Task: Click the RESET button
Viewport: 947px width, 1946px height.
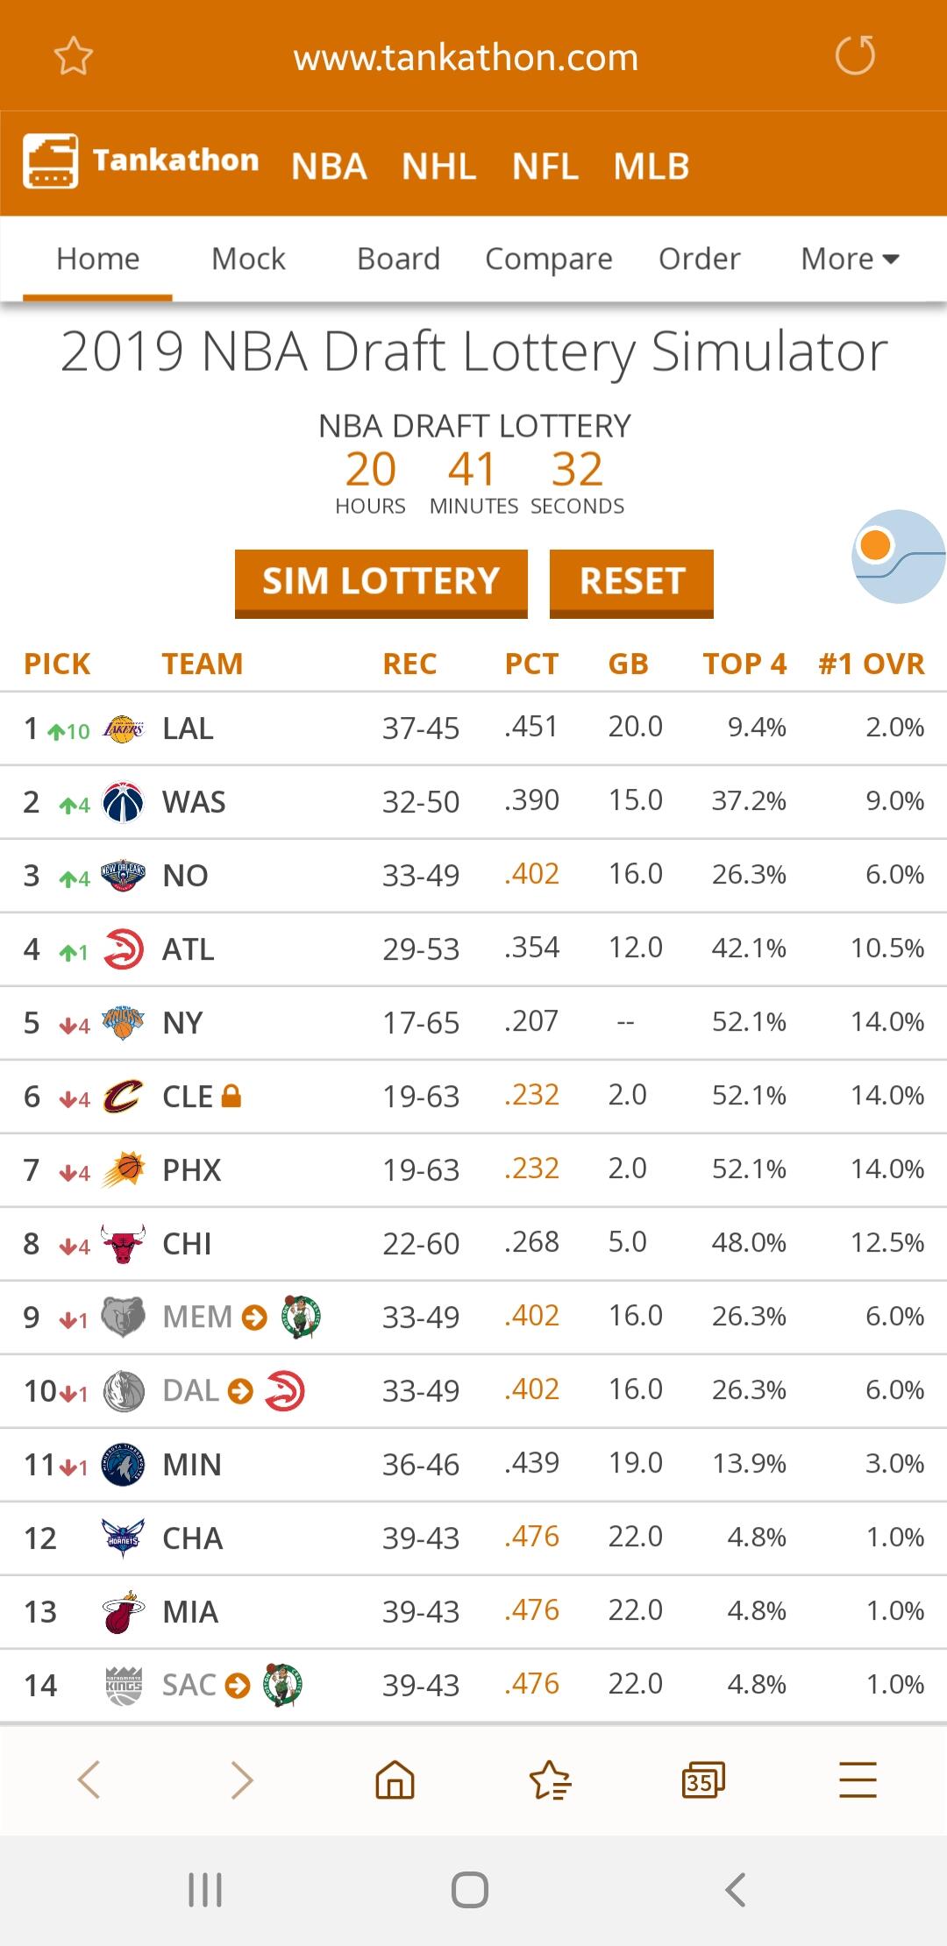Action: pyautogui.click(x=631, y=582)
